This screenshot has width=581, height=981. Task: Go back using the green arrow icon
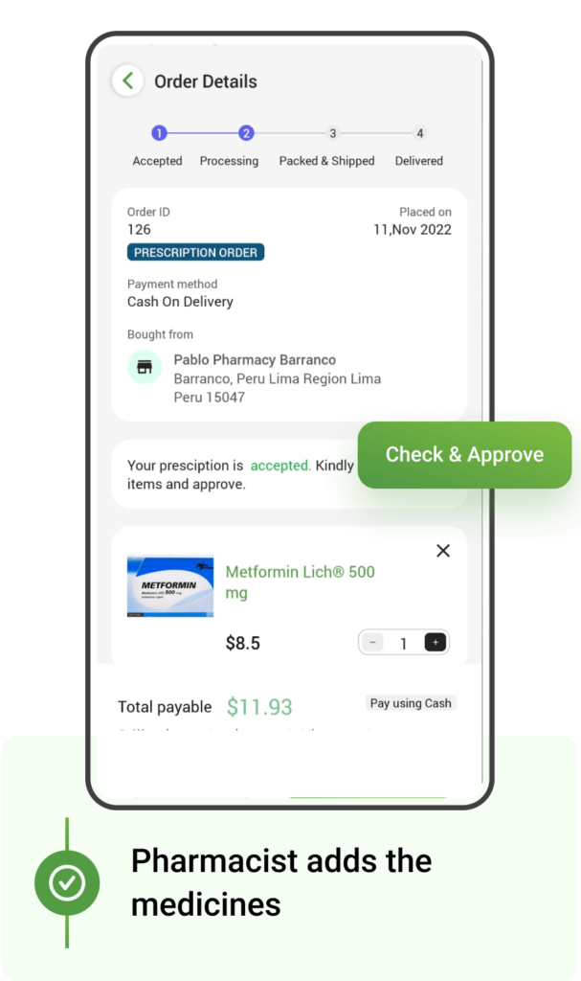(x=127, y=80)
